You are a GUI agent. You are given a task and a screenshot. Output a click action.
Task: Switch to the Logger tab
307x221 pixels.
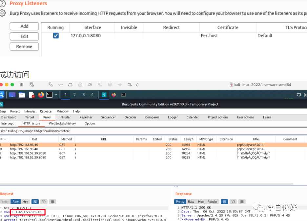[173, 117]
